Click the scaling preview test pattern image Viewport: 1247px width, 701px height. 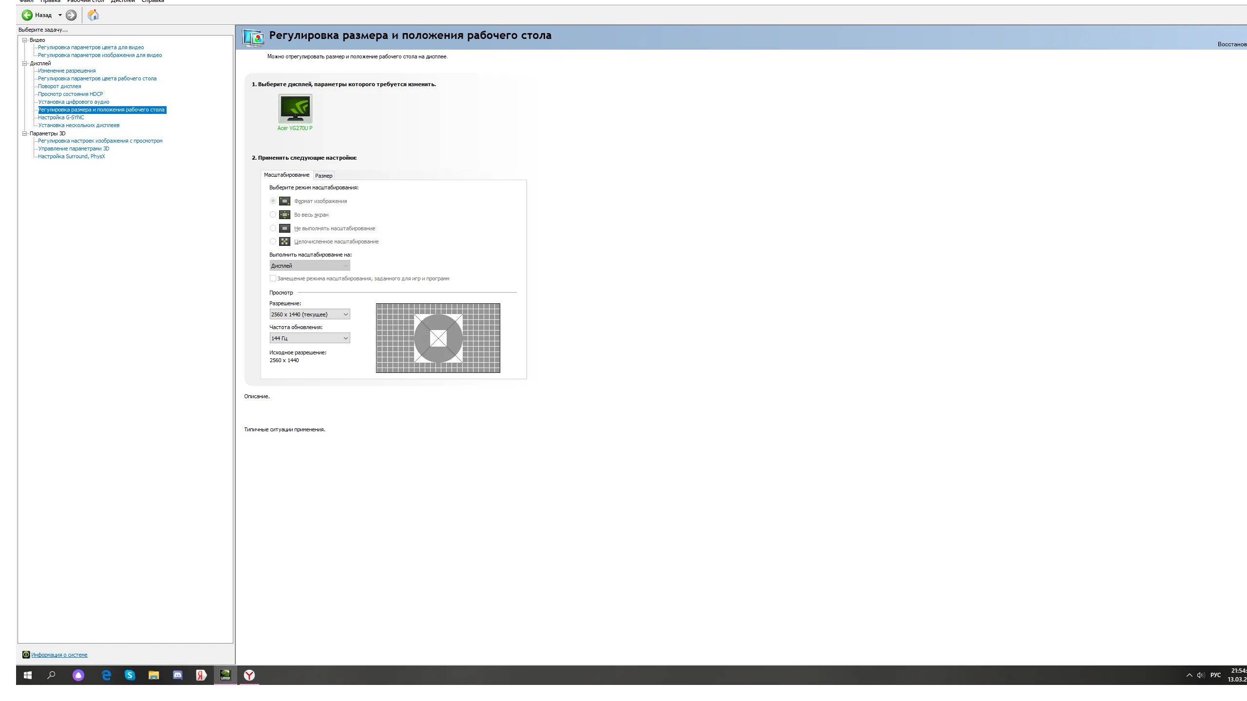coord(438,338)
